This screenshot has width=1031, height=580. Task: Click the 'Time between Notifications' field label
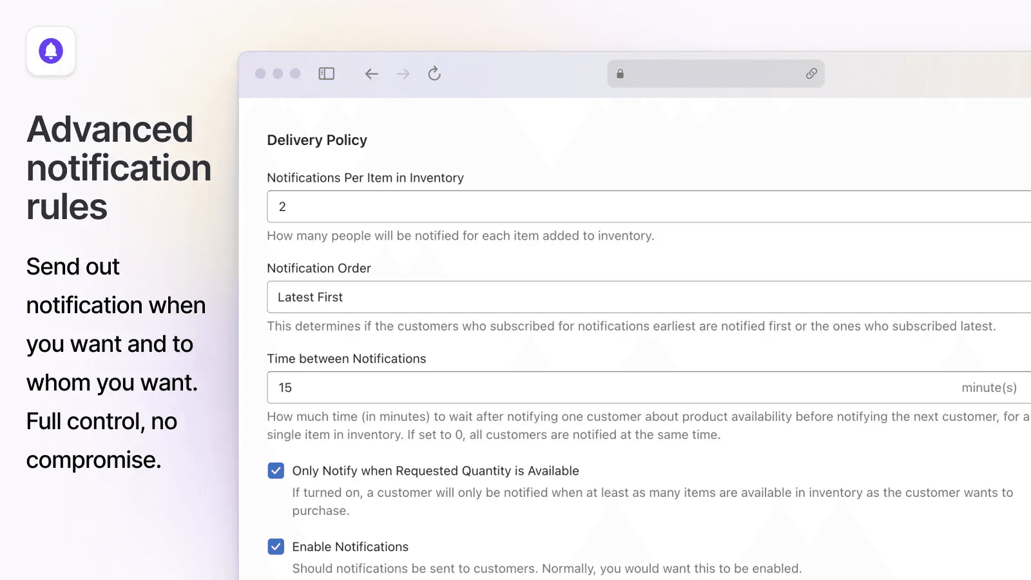click(347, 359)
